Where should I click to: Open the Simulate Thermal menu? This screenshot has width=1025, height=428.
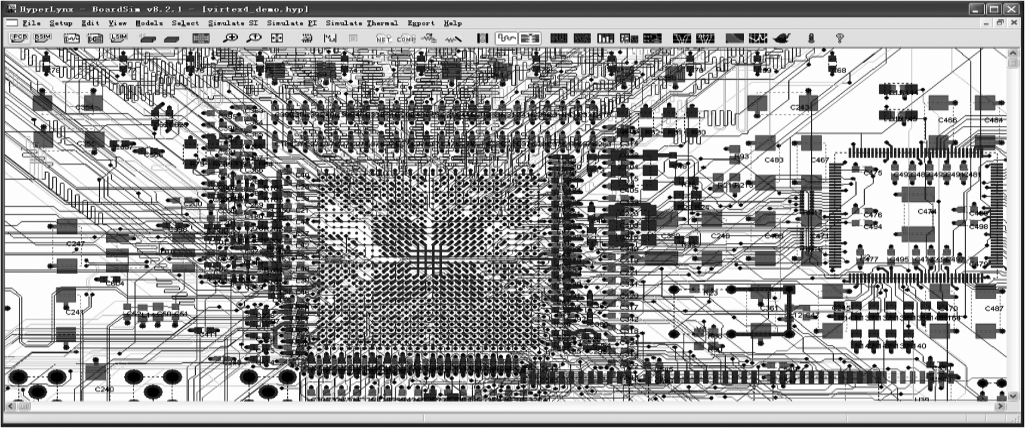point(362,23)
